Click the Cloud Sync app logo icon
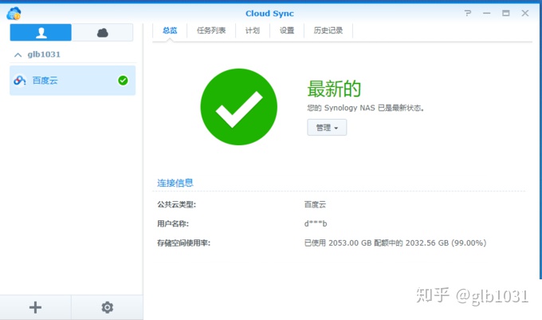The height and width of the screenshot is (320, 542). tap(14, 14)
